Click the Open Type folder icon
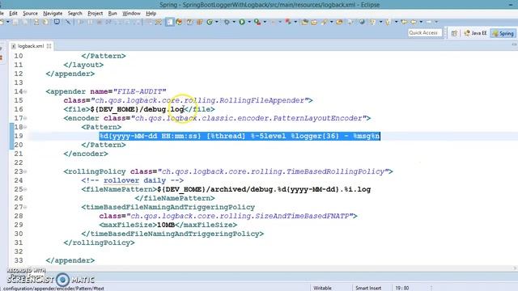The width and height of the screenshot is (518, 291). coord(304,22)
